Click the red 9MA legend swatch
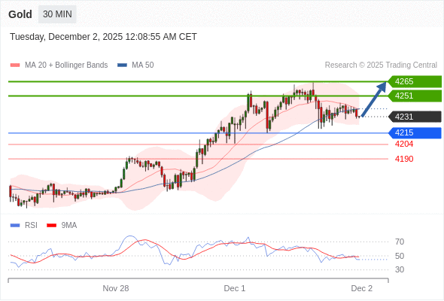444x301 pixels. (x=51, y=226)
